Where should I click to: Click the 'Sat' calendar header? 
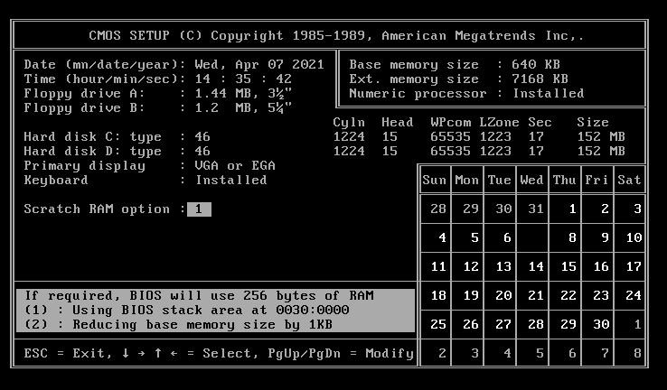tap(630, 181)
